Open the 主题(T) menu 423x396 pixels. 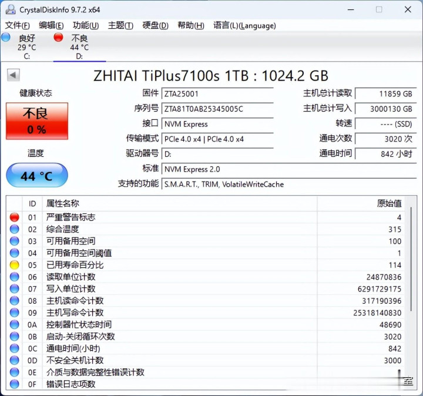coord(120,25)
